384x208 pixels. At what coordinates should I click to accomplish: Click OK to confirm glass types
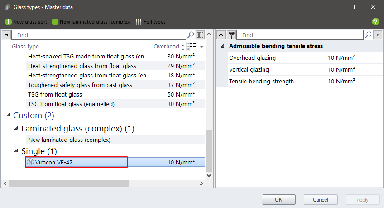tap(278, 199)
